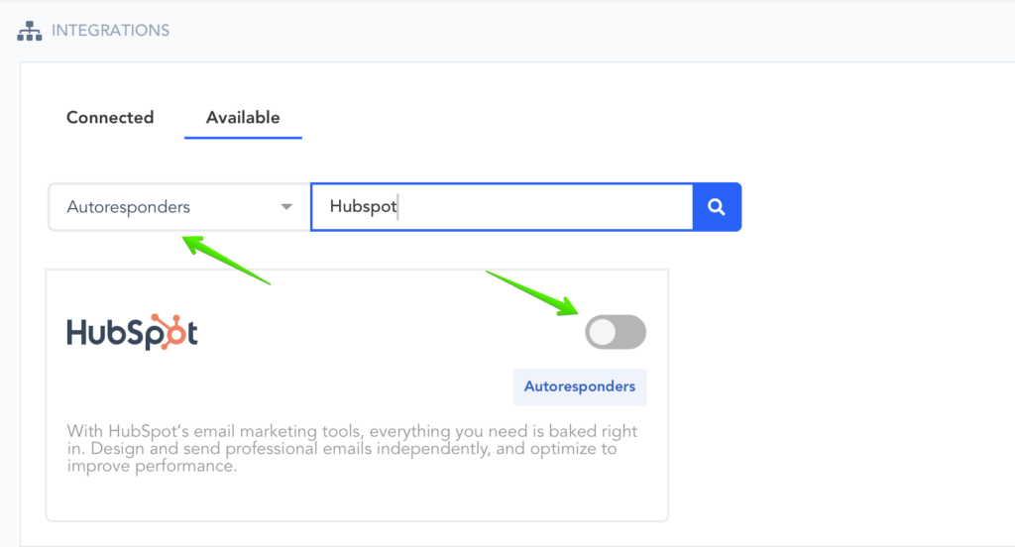Select the Available tab
This screenshot has width=1015, height=547.
[243, 117]
